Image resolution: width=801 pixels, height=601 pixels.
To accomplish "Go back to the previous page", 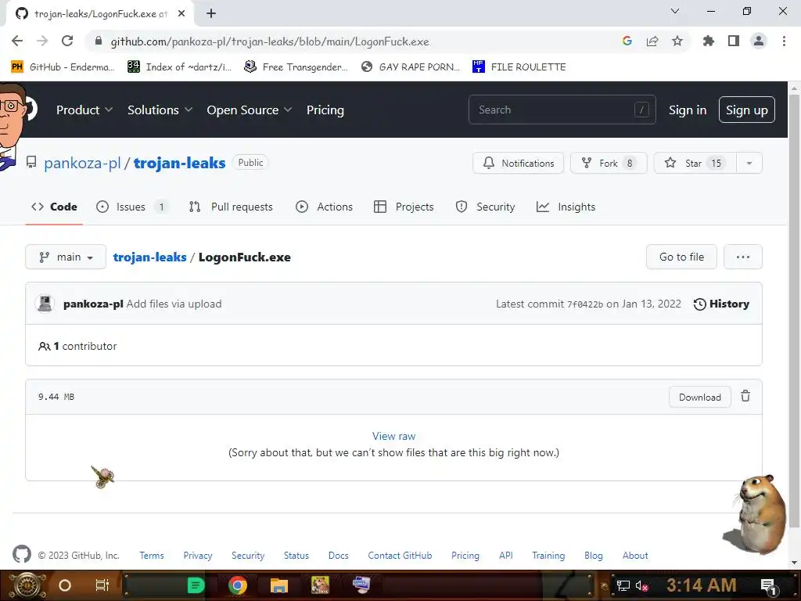I will pyautogui.click(x=17, y=41).
